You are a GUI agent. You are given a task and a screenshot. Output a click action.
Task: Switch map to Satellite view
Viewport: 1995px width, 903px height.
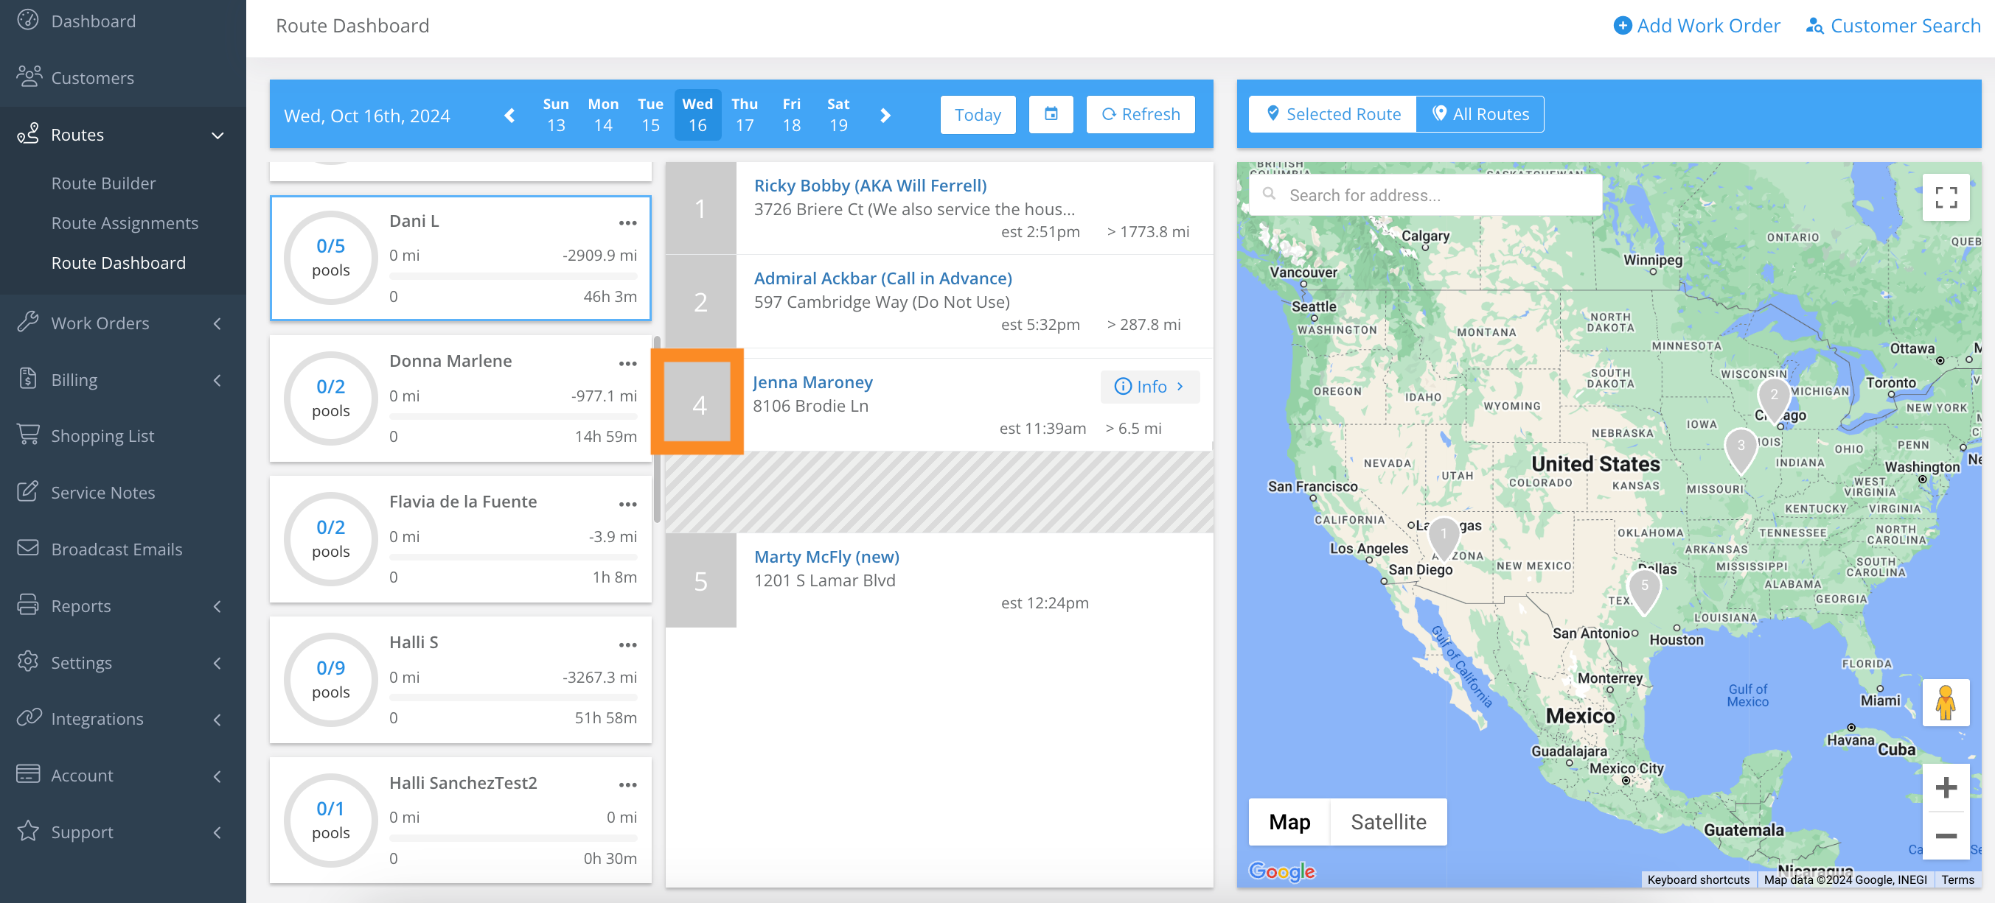[1388, 822]
